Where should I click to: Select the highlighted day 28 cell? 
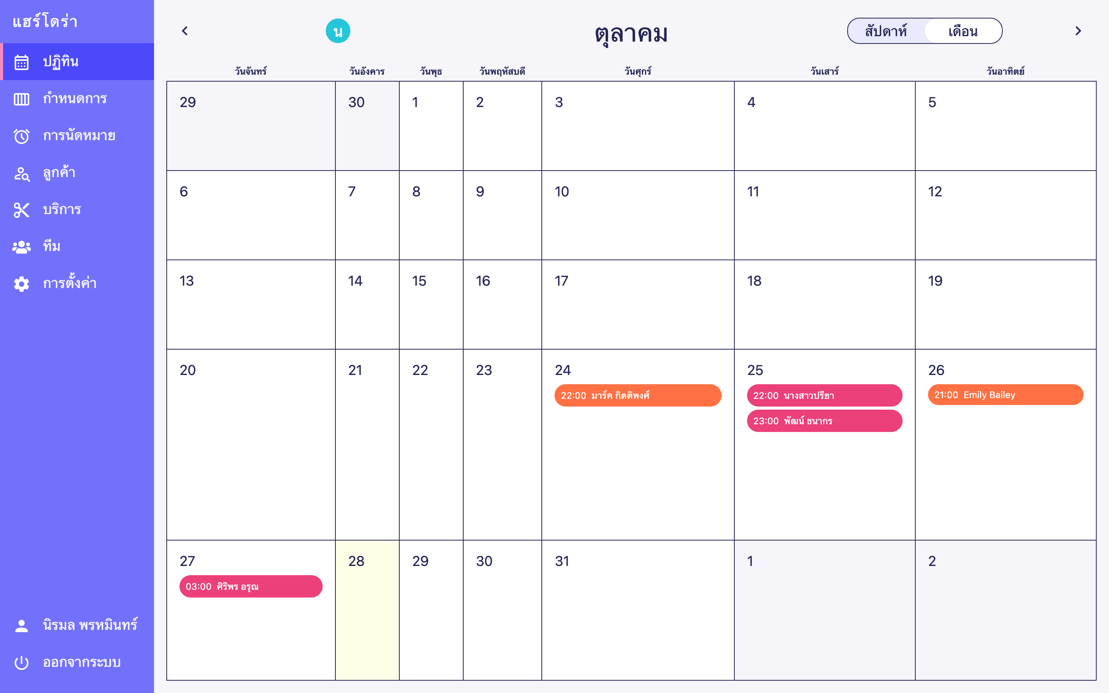click(x=367, y=609)
